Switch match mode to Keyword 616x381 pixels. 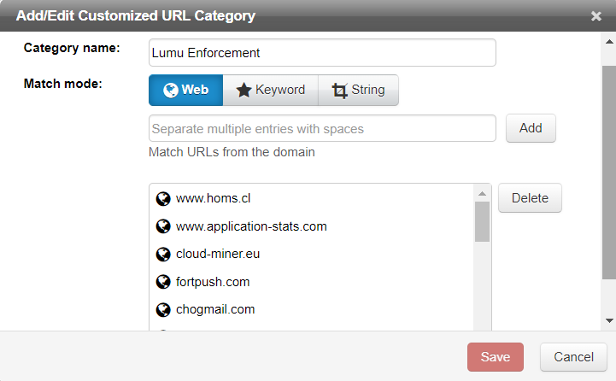point(270,90)
